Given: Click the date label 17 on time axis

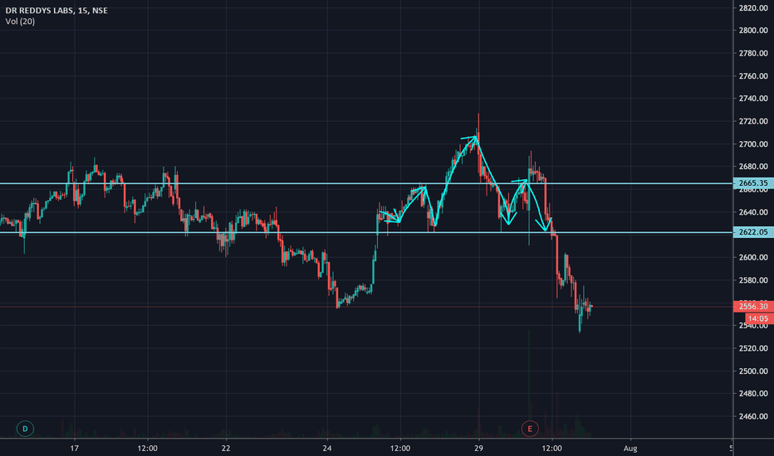Looking at the screenshot, I should pos(74,448).
